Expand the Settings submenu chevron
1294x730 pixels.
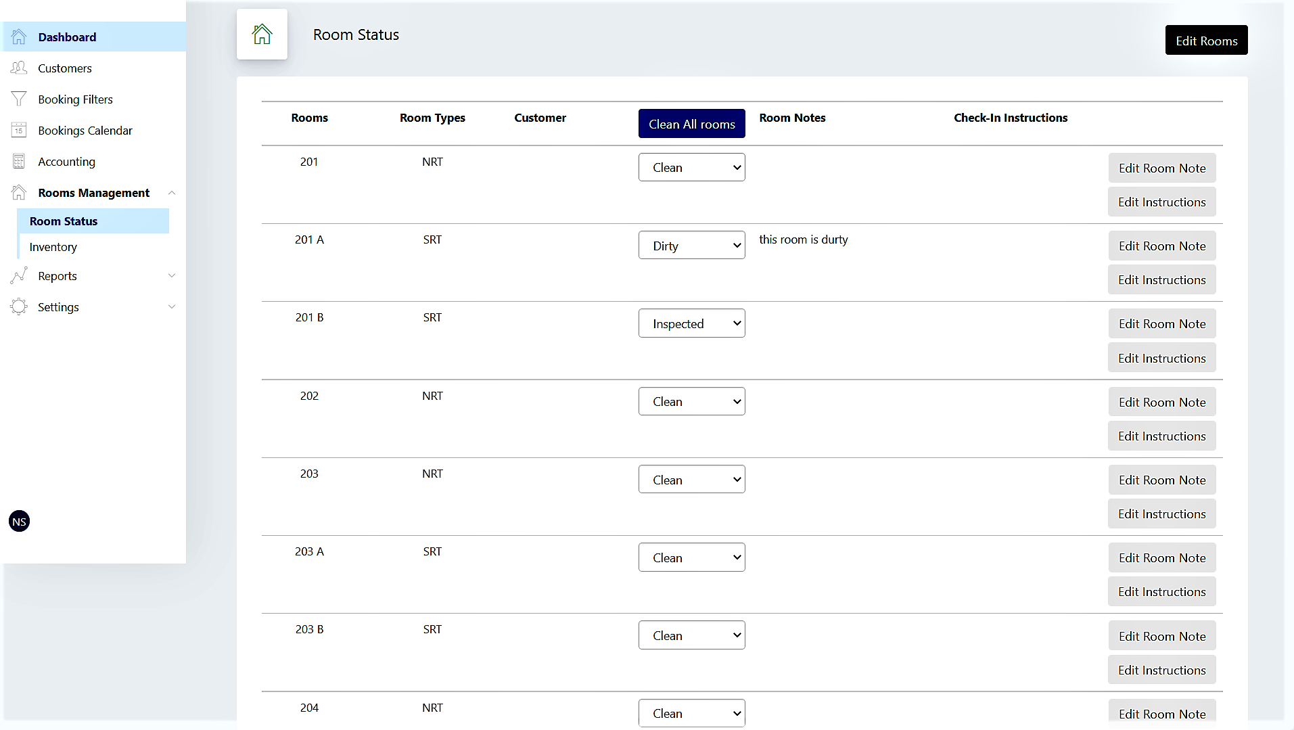[172, 306]
